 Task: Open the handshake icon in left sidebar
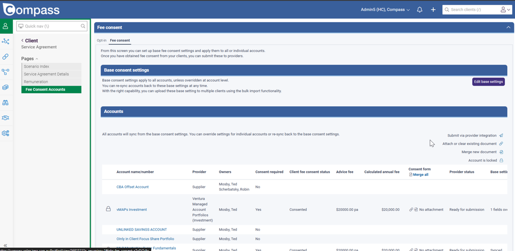pos(5,118)
